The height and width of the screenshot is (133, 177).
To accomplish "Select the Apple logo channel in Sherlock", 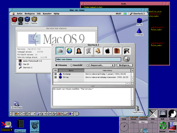I will click(108, 51).
